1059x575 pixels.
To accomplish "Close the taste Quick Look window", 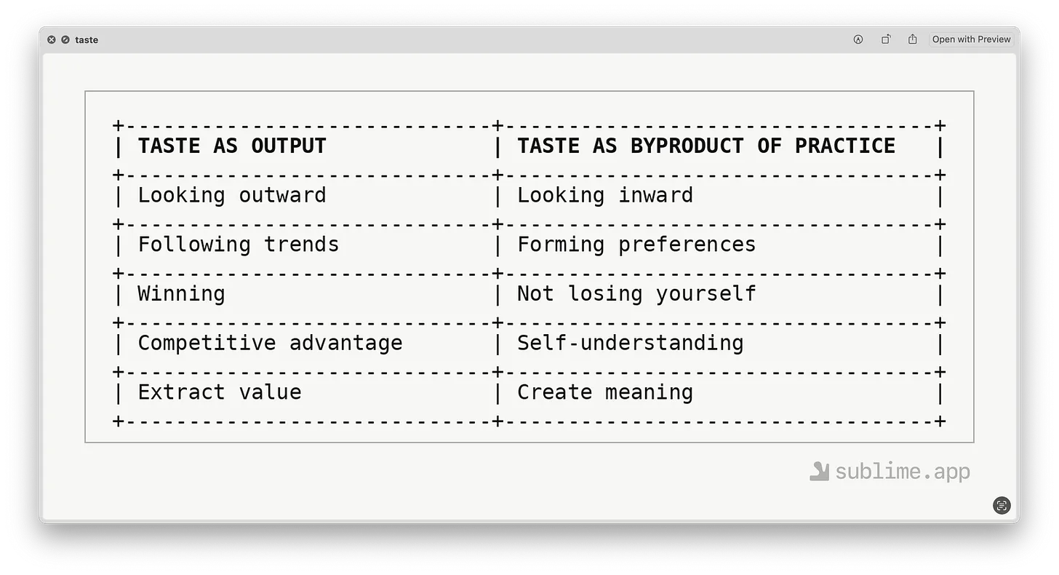I will click(52, 40).
